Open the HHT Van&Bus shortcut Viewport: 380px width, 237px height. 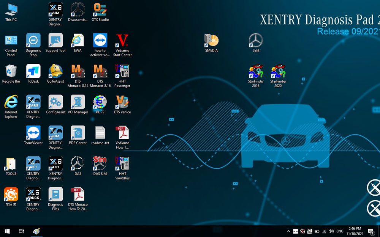coord(122,168)
